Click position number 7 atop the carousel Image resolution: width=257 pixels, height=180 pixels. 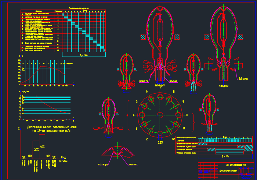tap(160, 89)
